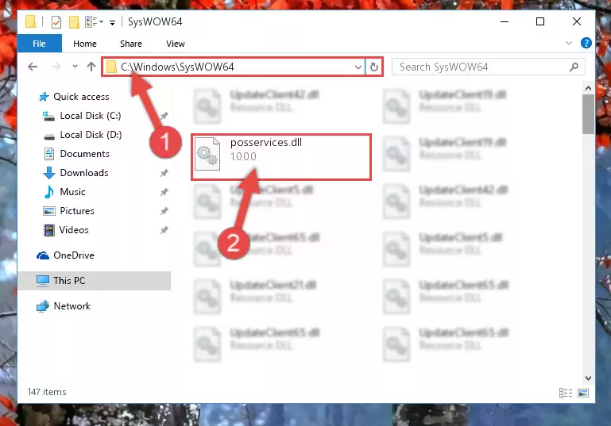611x426 pixels.
Task: Click the folder icon in title bar
Action: point(31,21)
